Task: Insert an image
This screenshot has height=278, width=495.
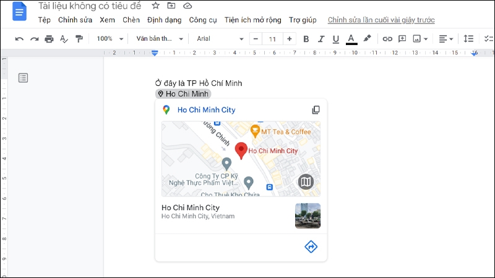Action: click(416, 39)
